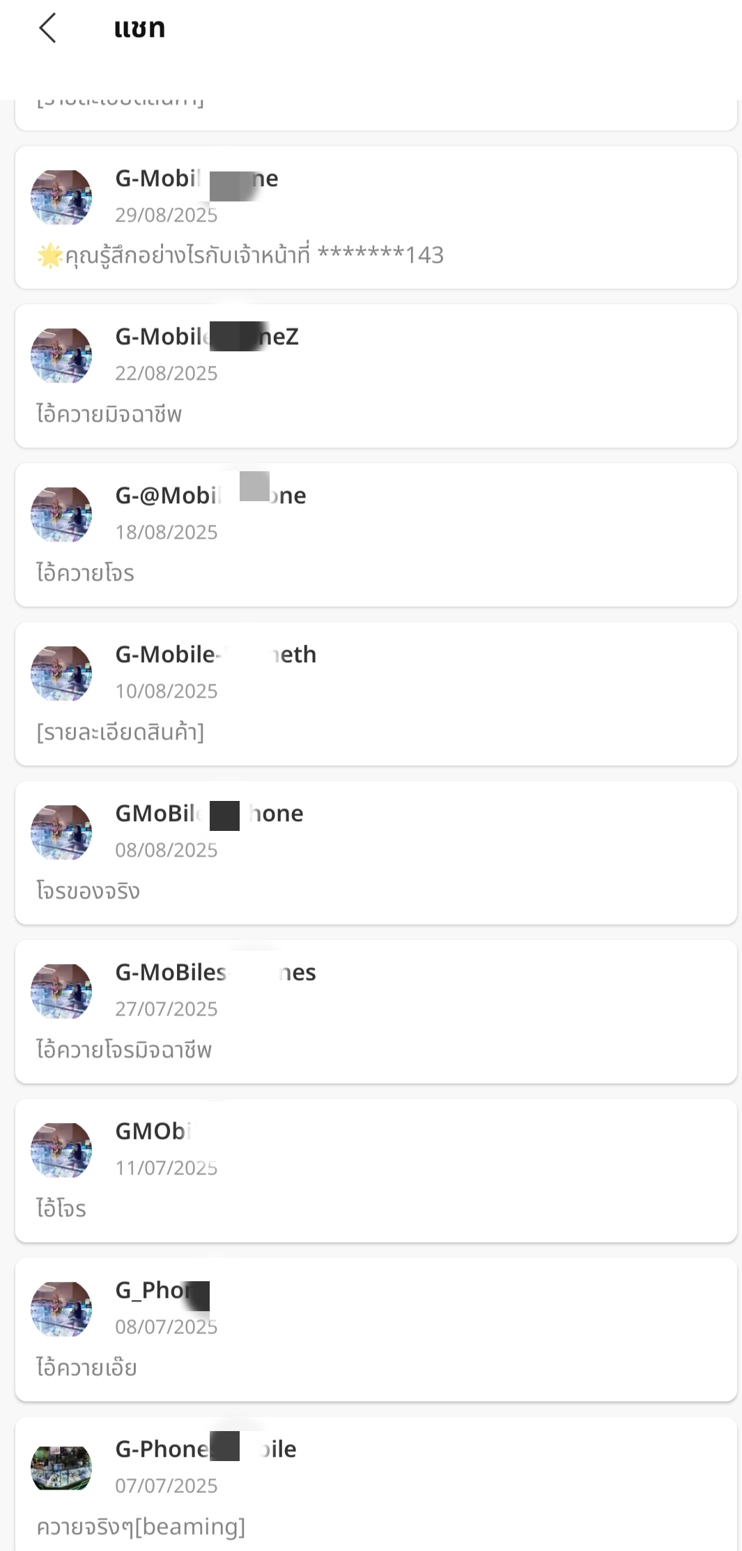Tap the G_Phon chat avatar
This screenshot has height=1551, width=742.
61,1309
